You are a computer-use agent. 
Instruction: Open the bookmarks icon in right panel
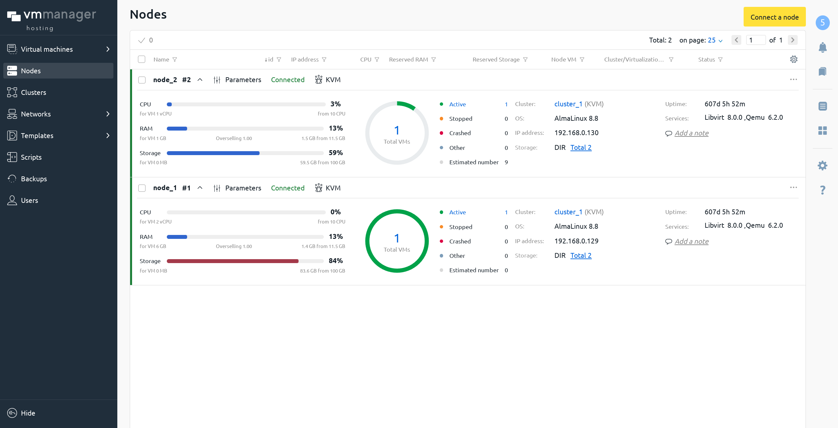[822, 71]
